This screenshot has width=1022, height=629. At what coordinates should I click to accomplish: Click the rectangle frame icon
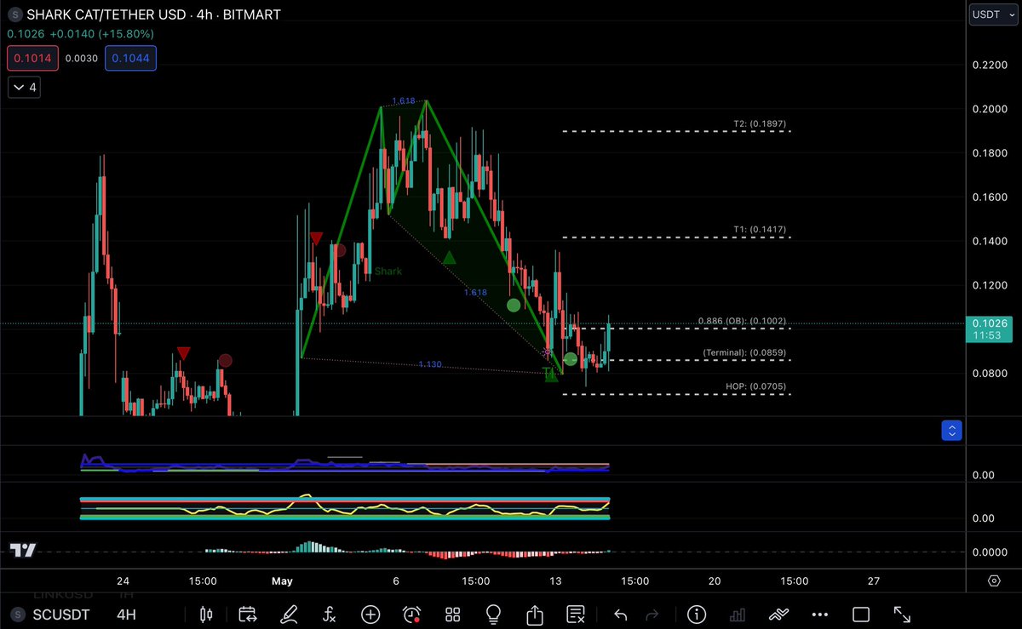(x=861, y=614)
